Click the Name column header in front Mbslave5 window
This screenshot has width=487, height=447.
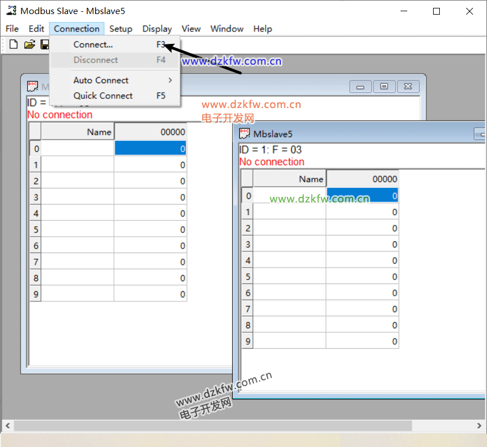pos(289,179)
